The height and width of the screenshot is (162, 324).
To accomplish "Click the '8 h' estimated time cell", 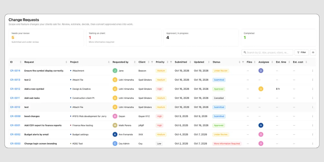I will pyautogui.click(x=278, y=89).
